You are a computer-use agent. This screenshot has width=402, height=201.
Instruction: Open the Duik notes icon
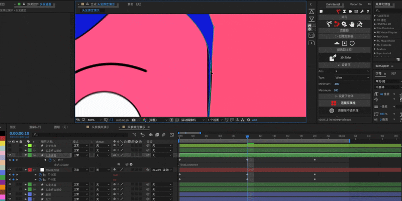click(321, 11)
